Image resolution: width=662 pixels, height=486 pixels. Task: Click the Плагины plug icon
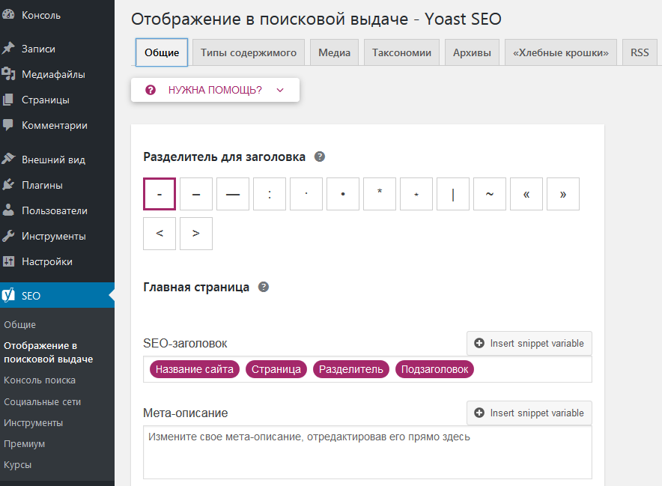click(8, 184)
